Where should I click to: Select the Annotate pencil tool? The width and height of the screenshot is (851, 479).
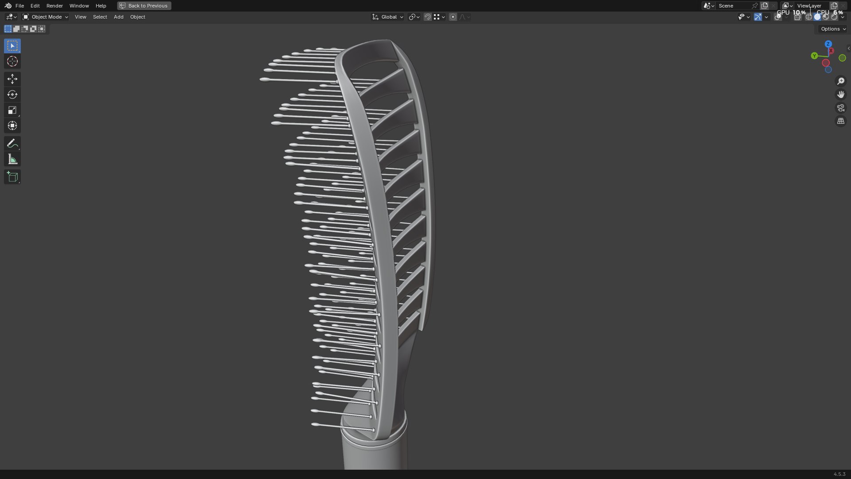[12, 143]
